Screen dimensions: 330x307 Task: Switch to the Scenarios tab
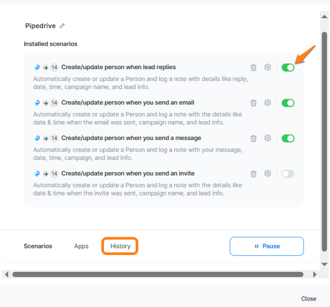[38, 246]
